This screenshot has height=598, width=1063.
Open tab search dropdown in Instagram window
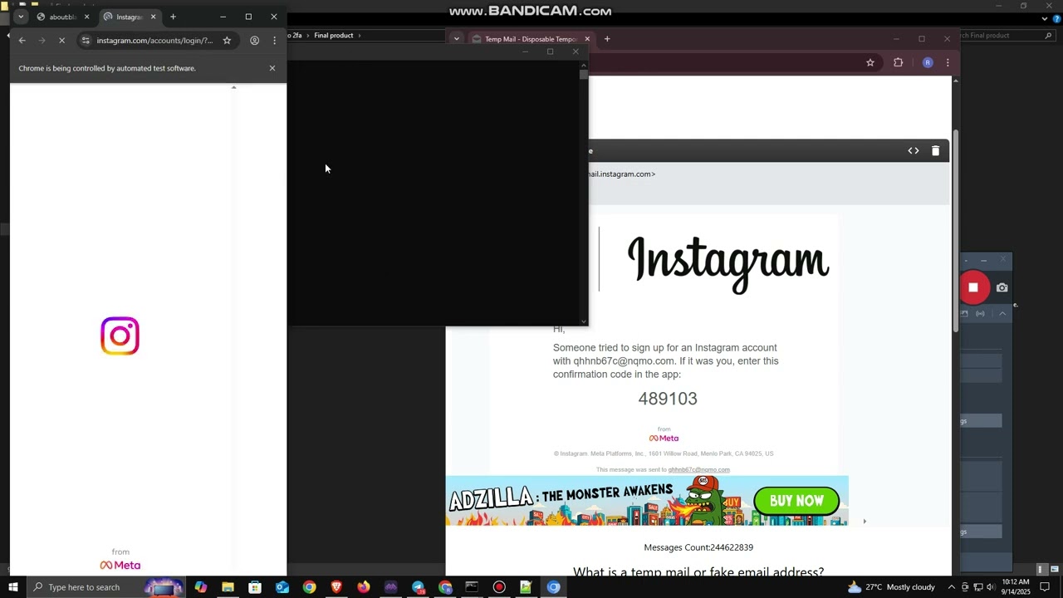[21, 17]
